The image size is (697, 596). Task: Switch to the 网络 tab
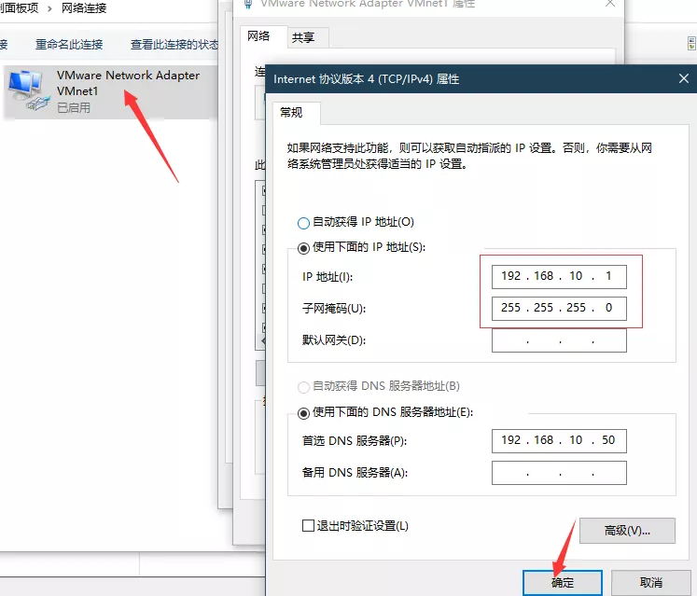(x=258, y=36)
